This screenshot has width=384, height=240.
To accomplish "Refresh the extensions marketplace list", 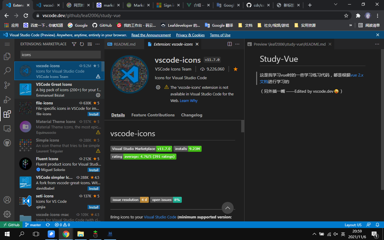I will click(82, 44).
